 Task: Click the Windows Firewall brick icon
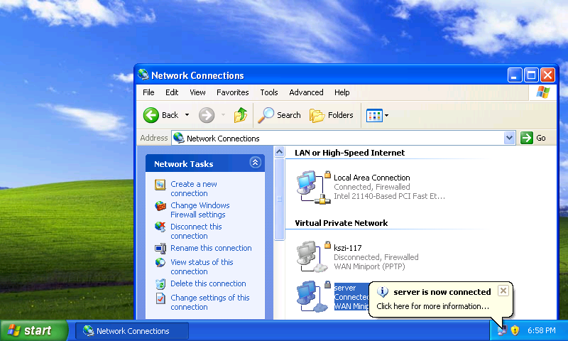[160, 206]
